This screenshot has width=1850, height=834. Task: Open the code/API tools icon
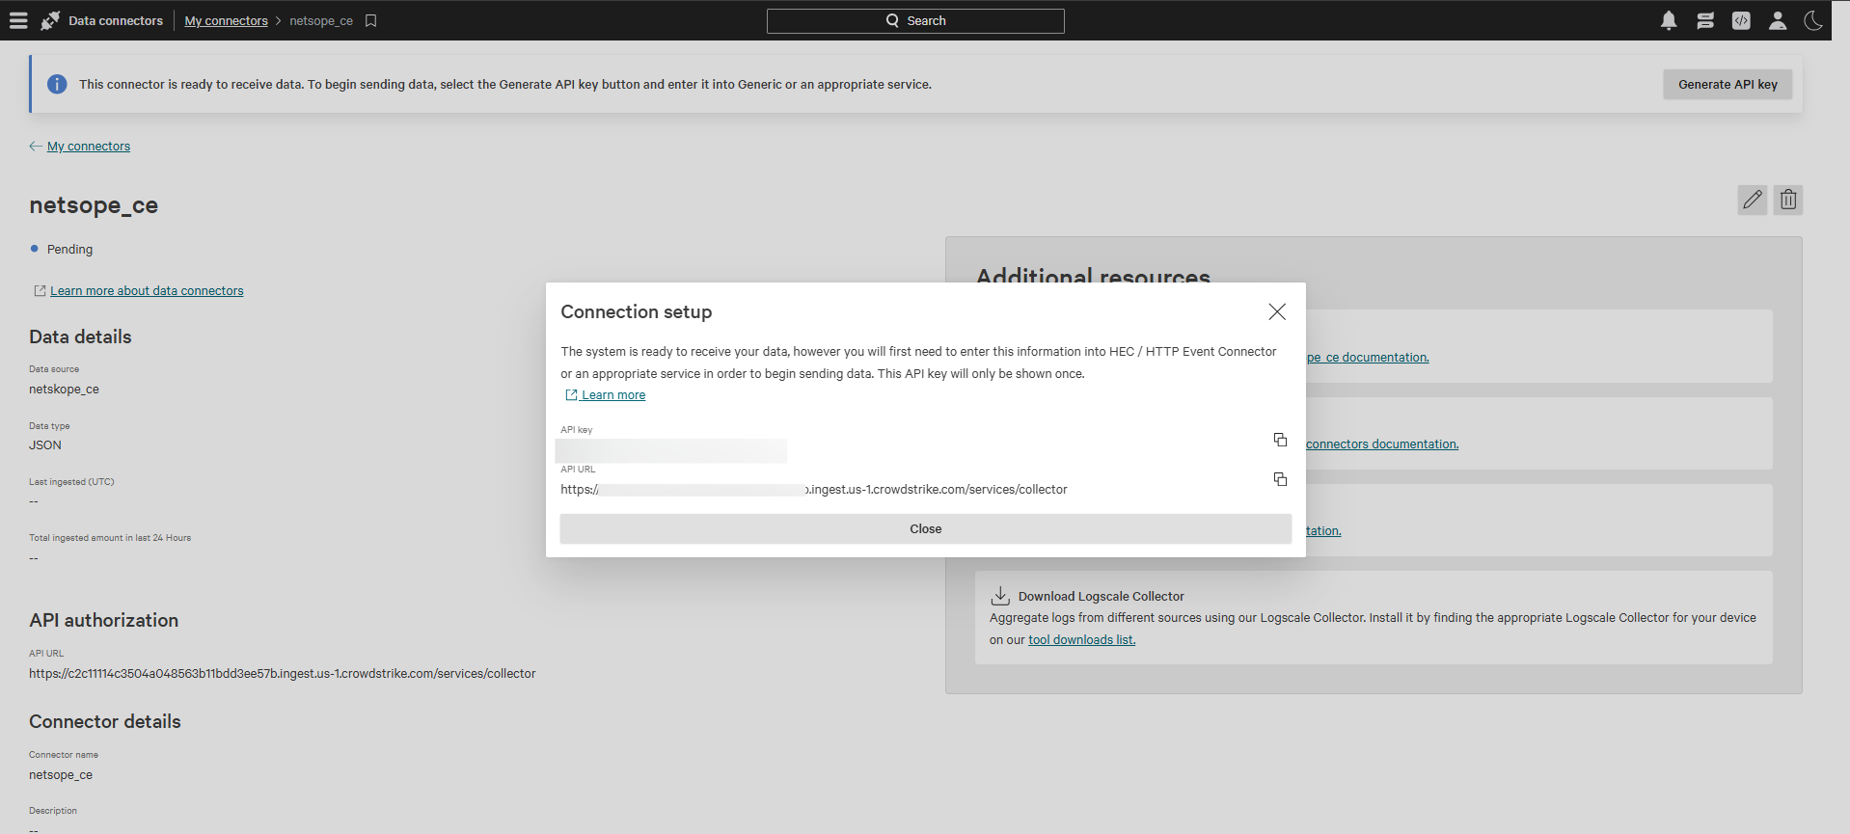point(1741,20)
